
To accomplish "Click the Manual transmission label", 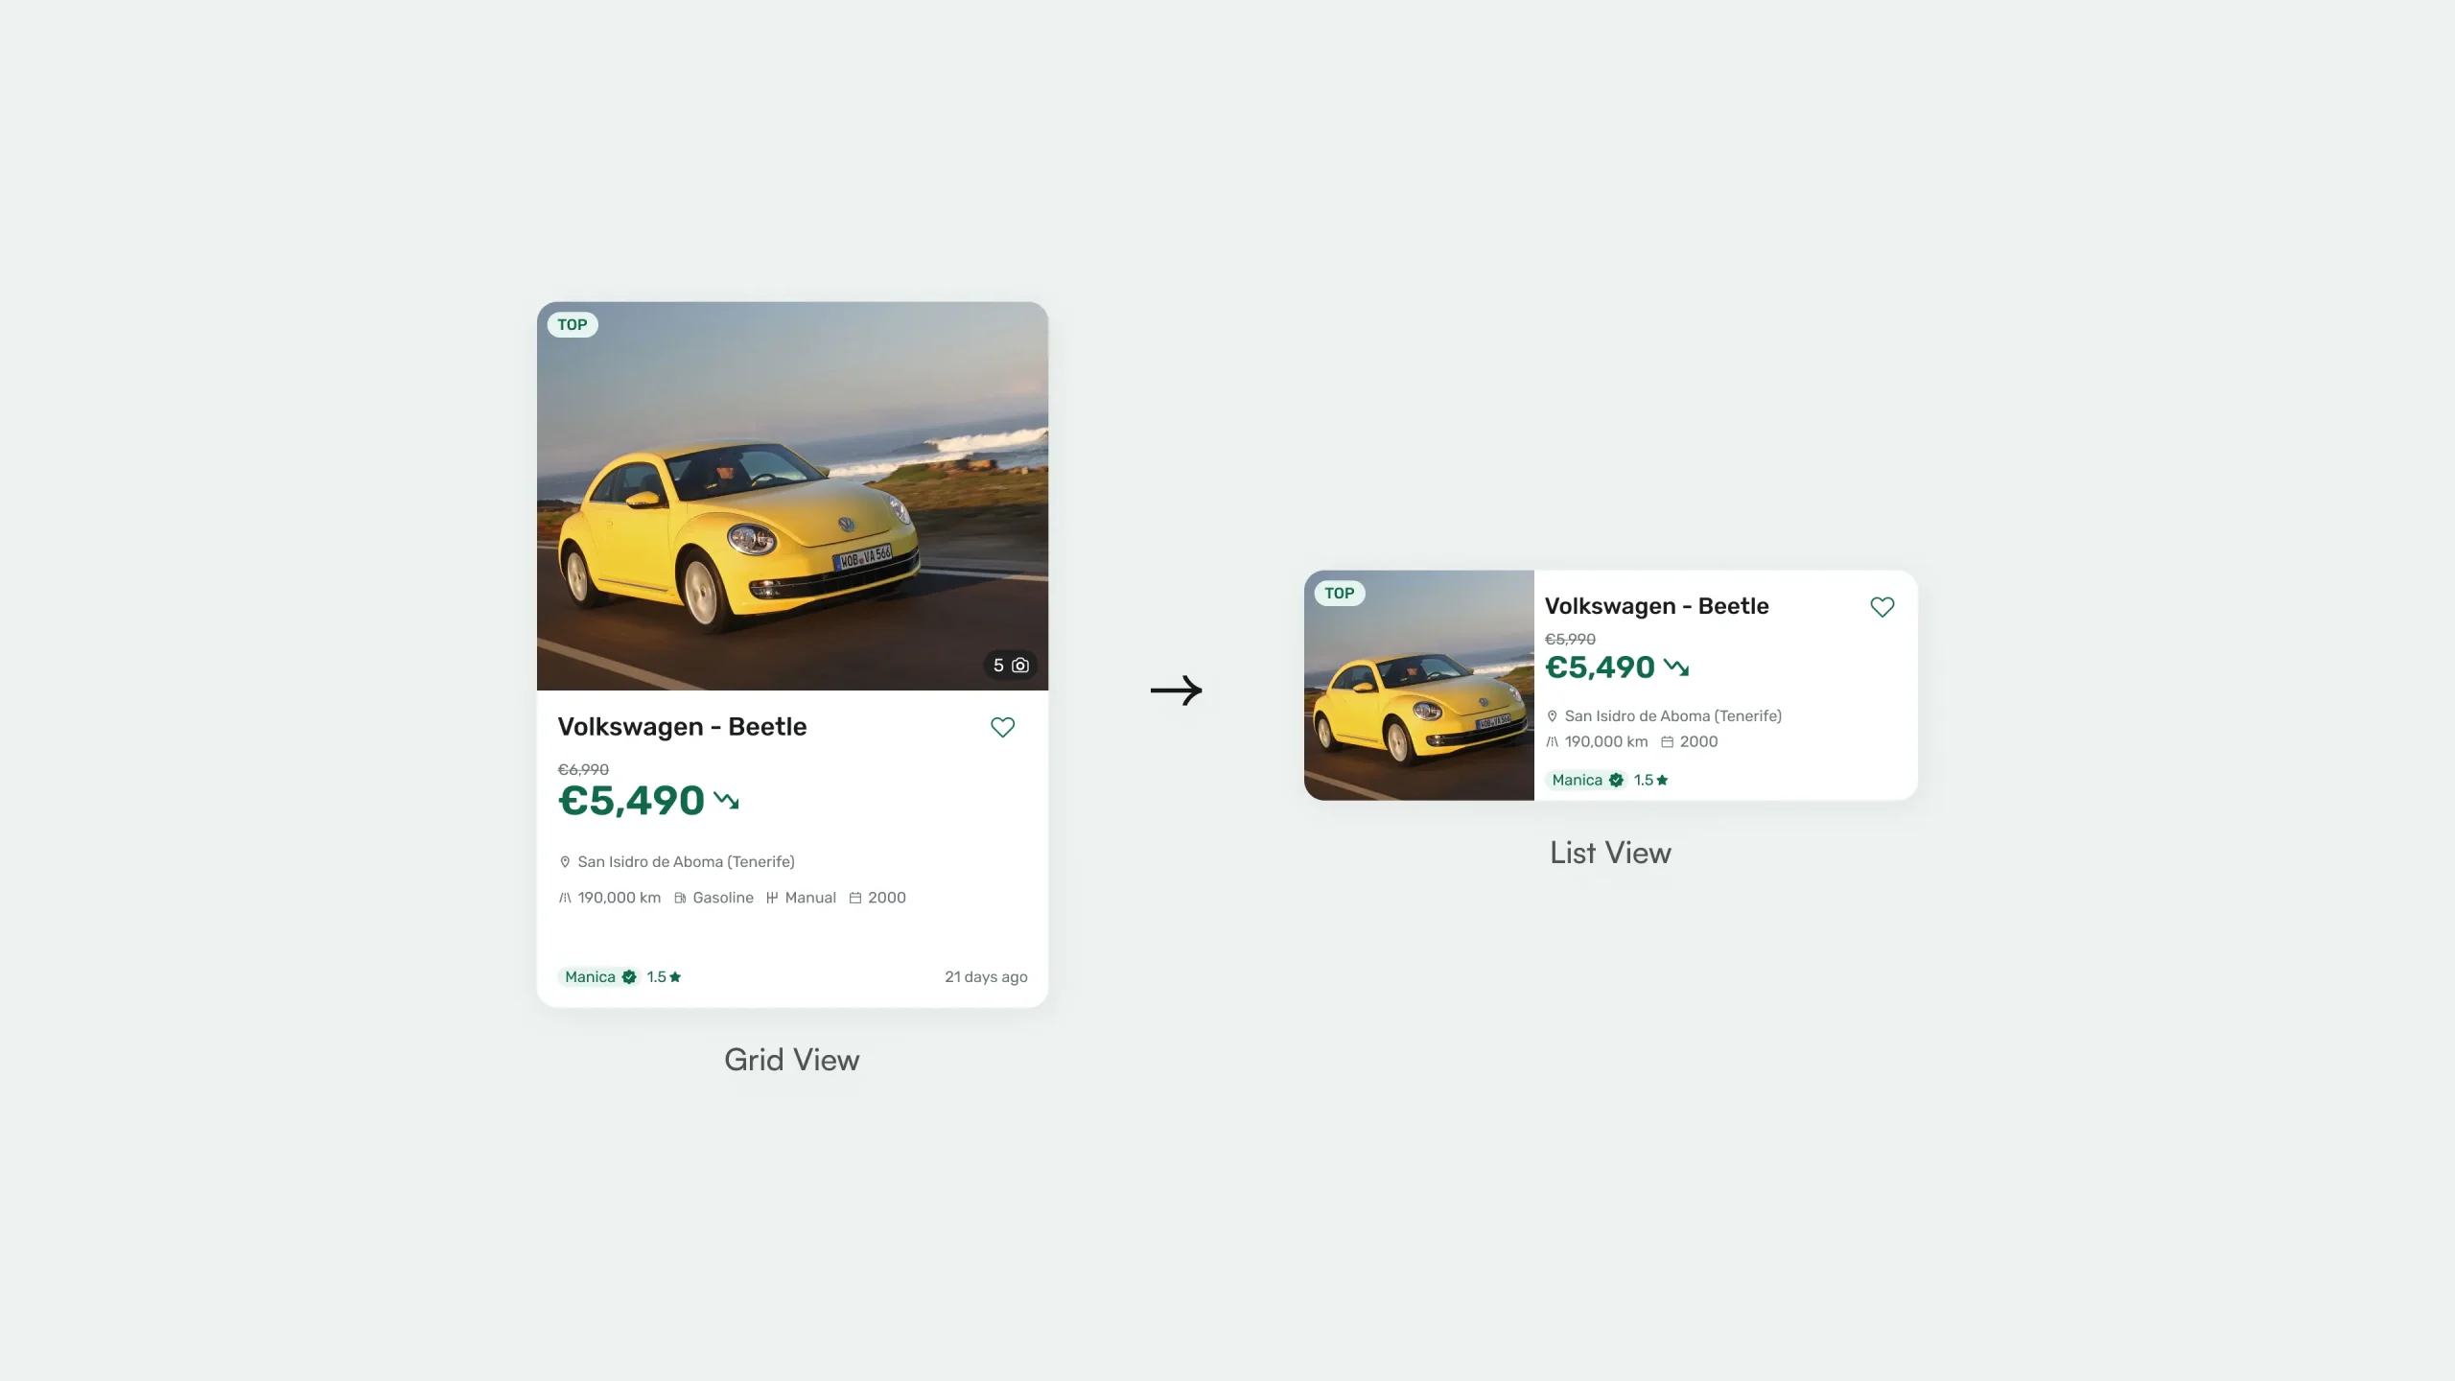I will [x=810, y=899].
